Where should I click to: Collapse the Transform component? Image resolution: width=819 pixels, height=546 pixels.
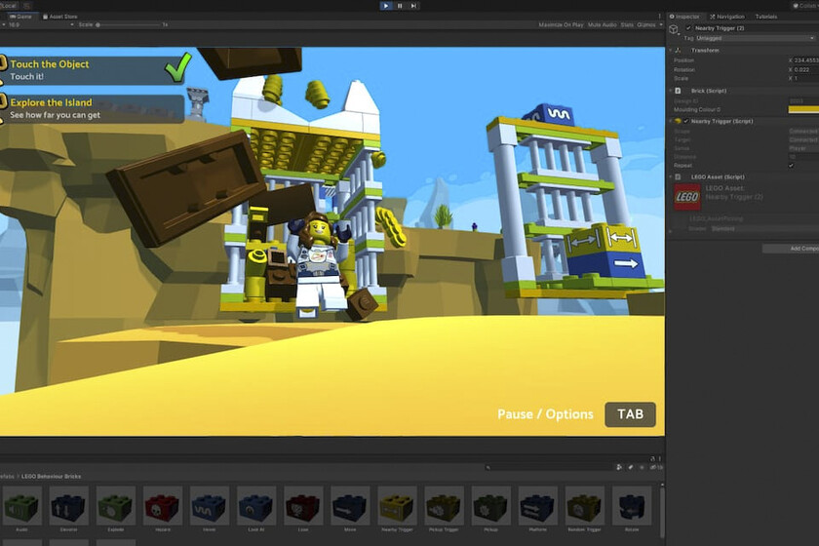click(671, 50)
